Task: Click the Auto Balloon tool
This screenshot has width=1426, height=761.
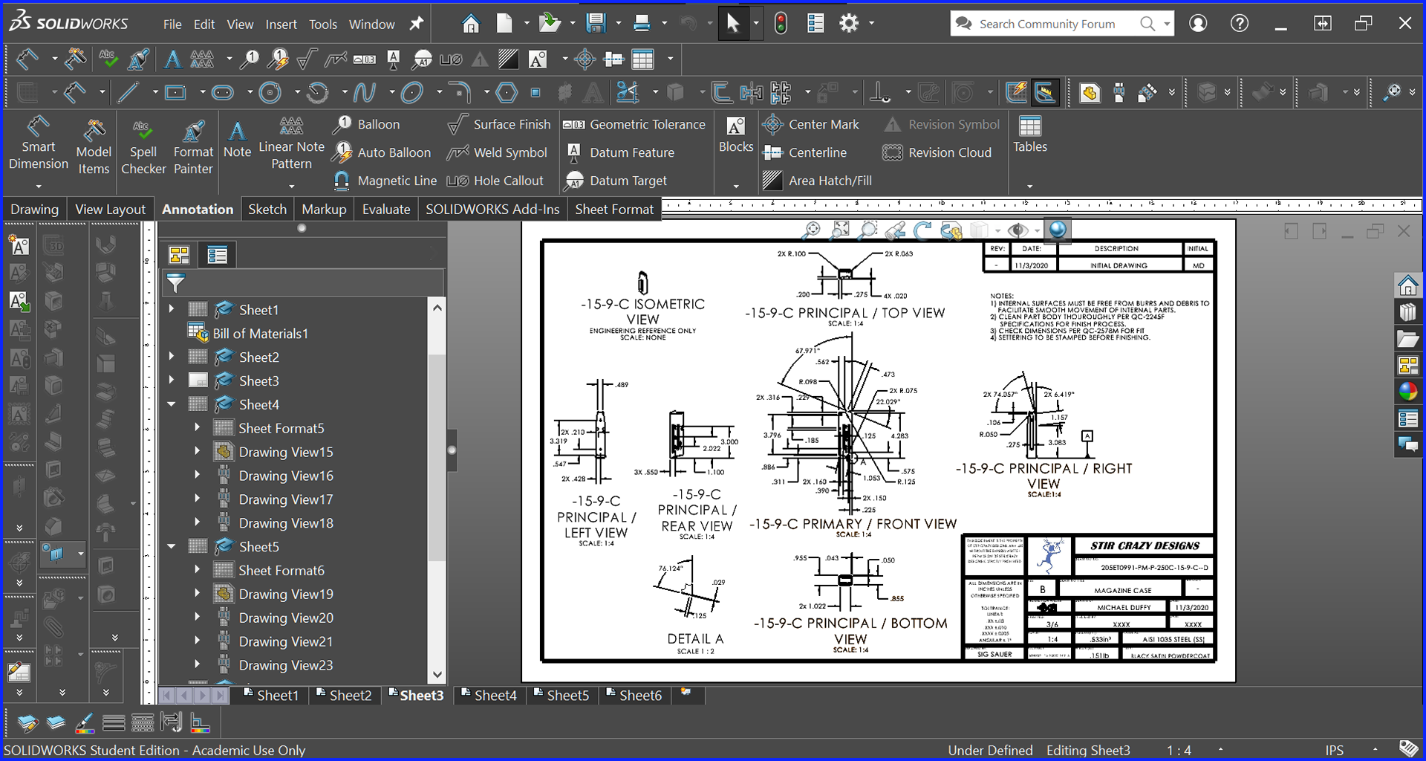Action: [x=382, y=152]
